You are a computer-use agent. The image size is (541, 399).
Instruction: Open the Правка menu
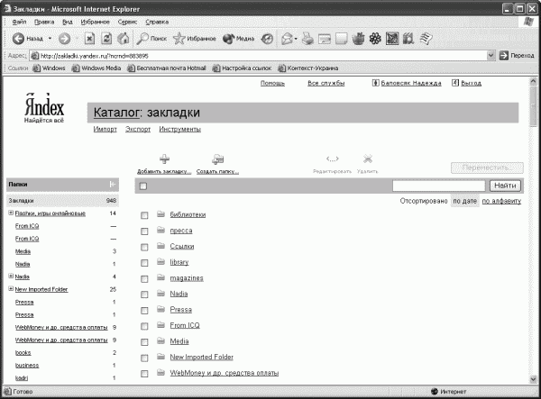[44, 22]
